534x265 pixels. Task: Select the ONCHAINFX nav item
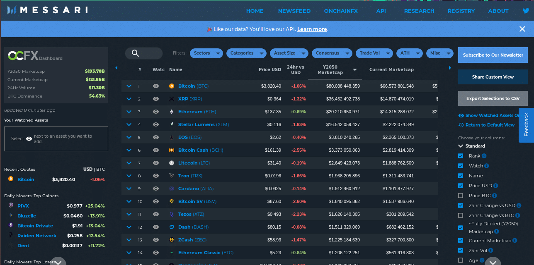pos(341,11)
